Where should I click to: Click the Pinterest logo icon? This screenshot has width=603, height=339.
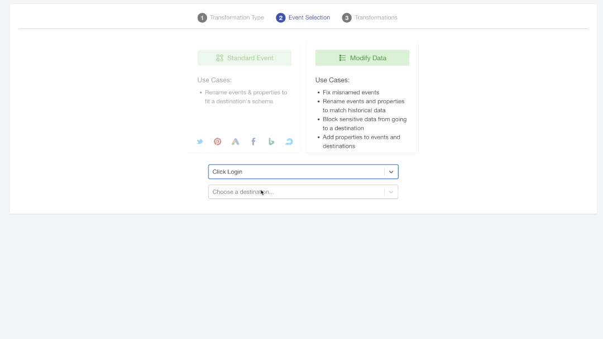(x=218, y=142)
